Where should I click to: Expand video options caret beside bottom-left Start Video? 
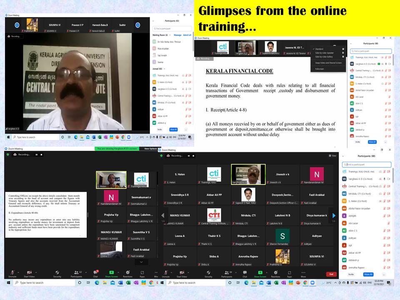tap(36, 272)
